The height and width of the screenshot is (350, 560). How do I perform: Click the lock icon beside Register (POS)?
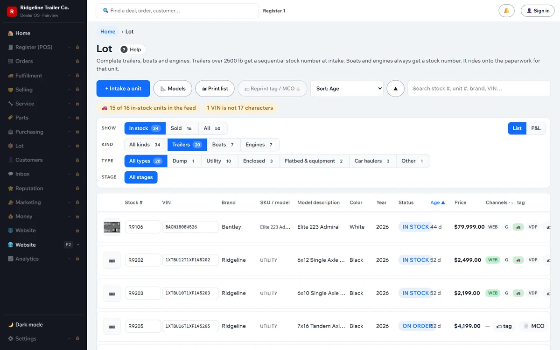point(77,47)
